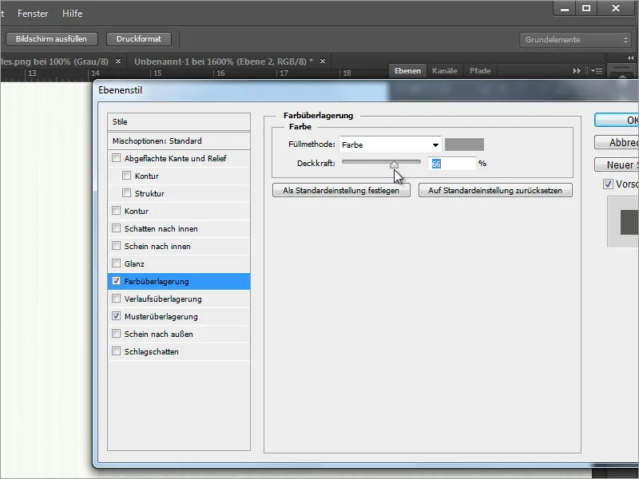This screenshot has height=479, width=639.
Task: Click the Deckkraft percentage input field
Action: tap(451, 164)
